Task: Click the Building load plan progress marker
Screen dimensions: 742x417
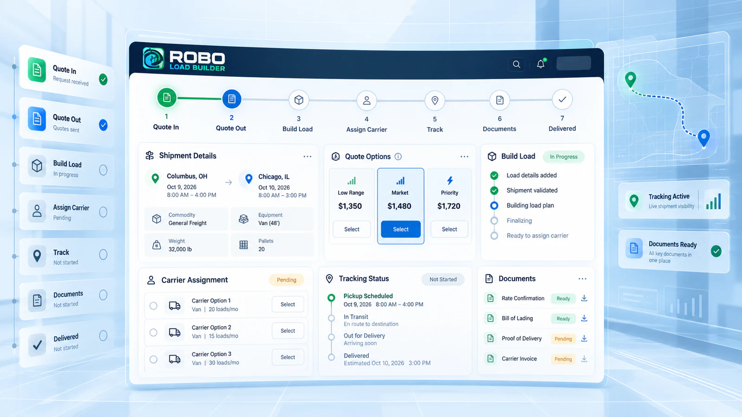Action: pyautogui.click(x=494, y=205)
